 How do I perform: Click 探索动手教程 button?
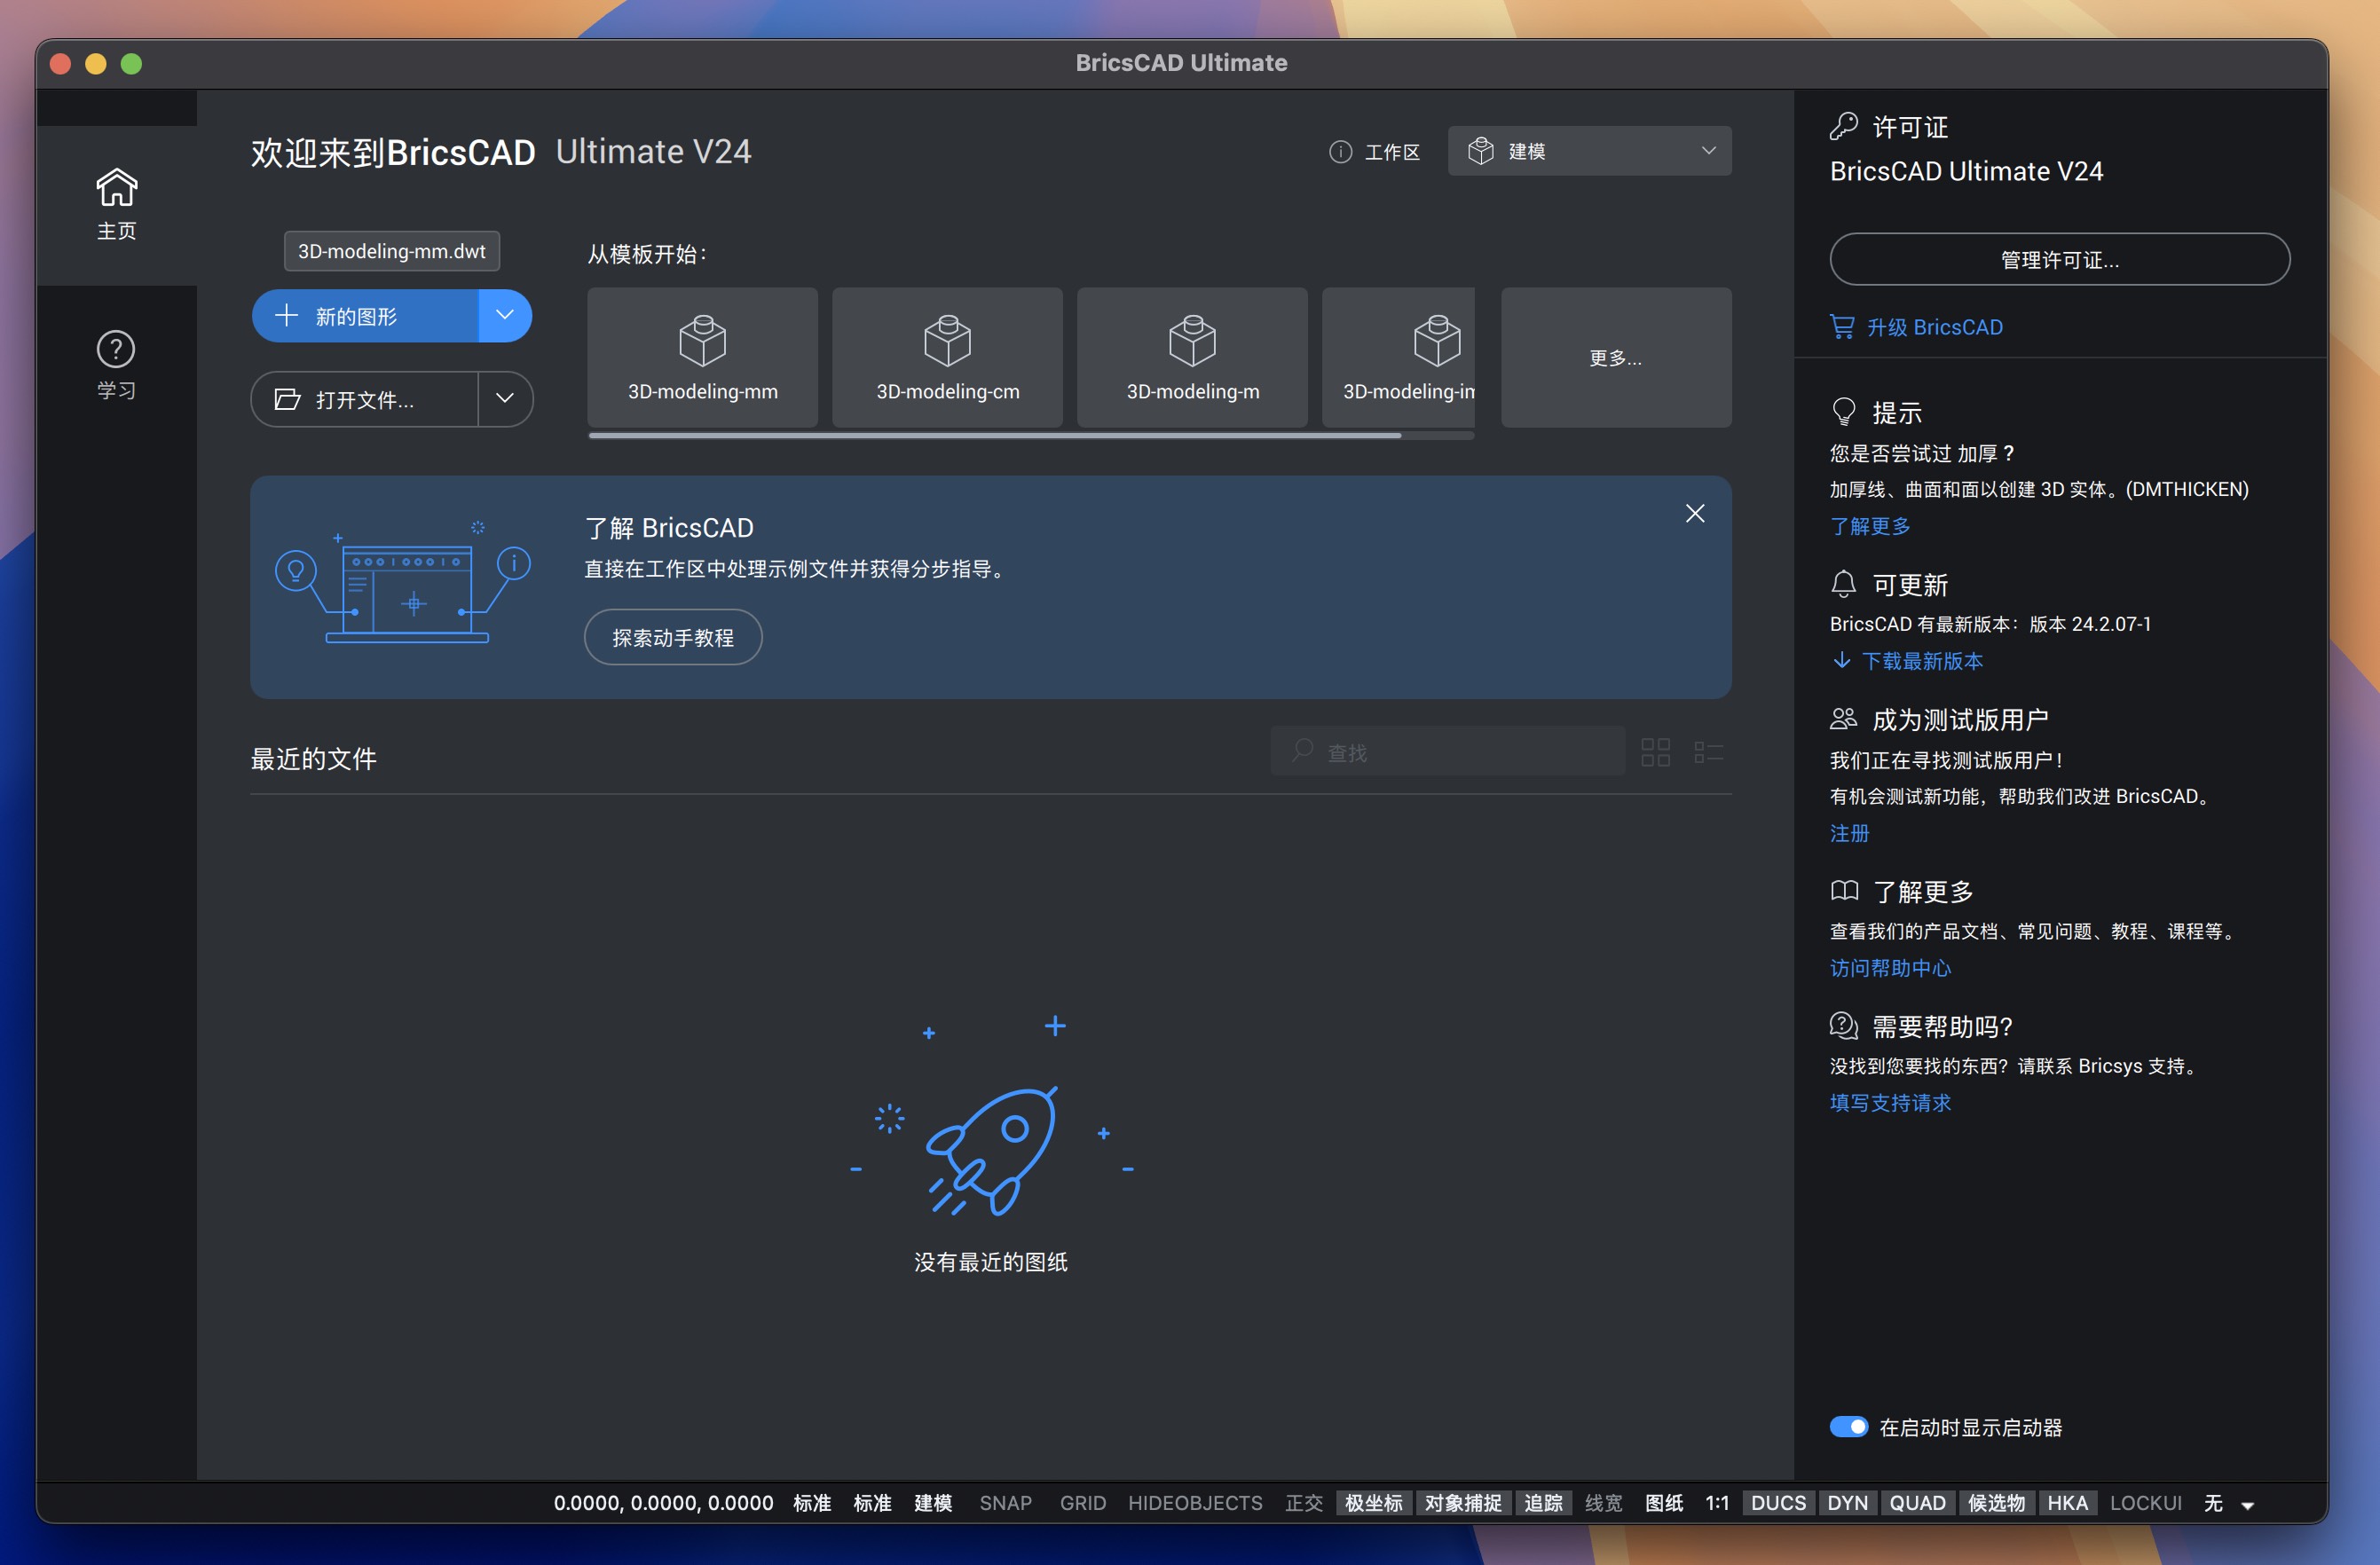pyautogui.click(x=672, y=637)
